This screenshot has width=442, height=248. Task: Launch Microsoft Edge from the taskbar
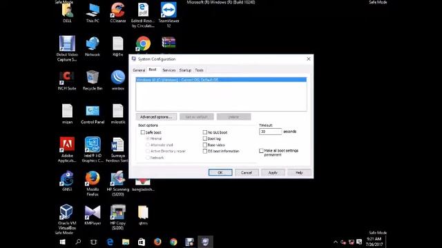[x=110, y=242]
